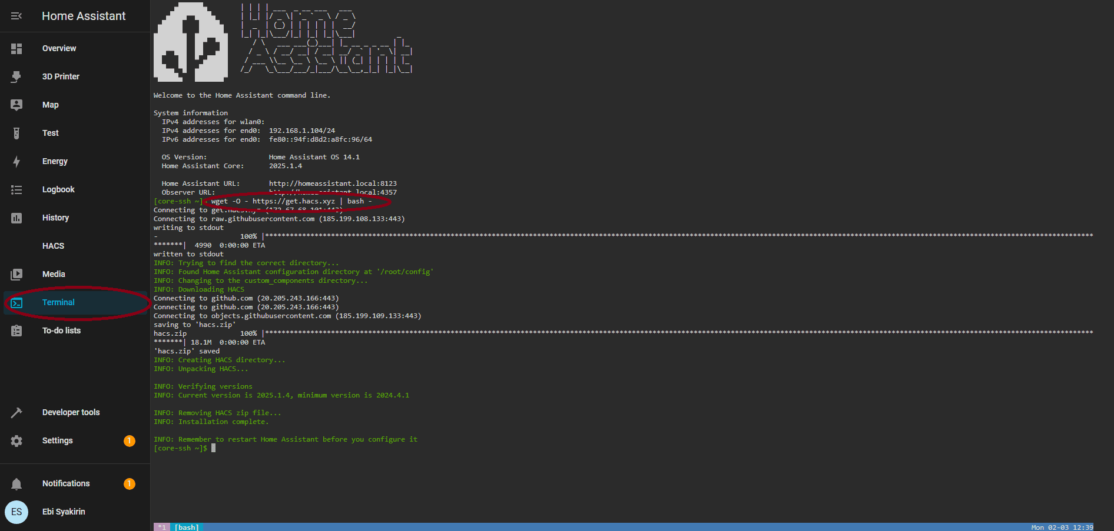
Task: Collapse the sidebar using the menu icon
Action: [x=16, y=16]
